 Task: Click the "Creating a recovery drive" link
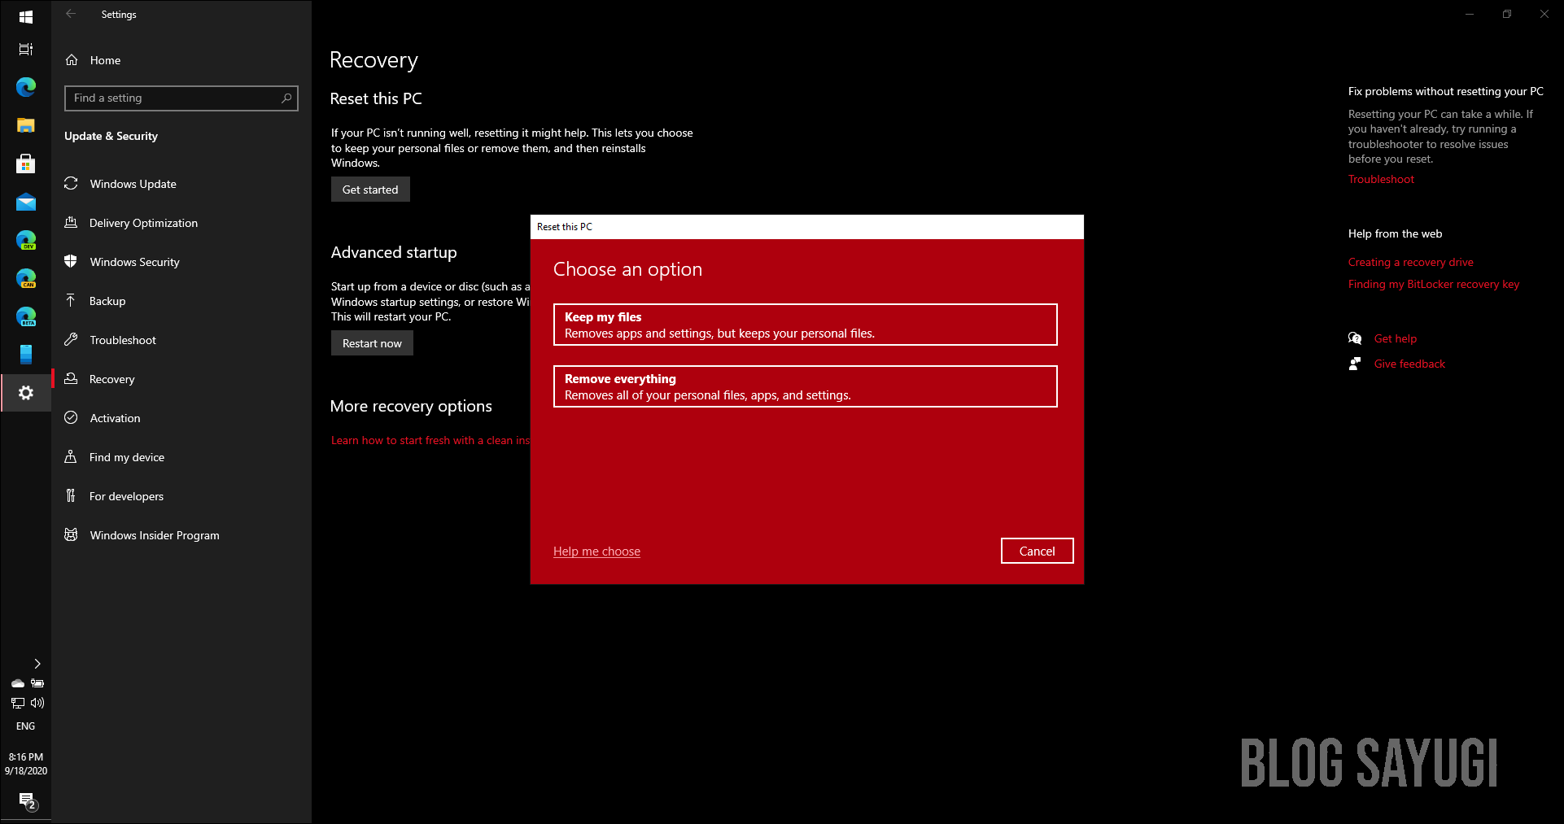1410,262
